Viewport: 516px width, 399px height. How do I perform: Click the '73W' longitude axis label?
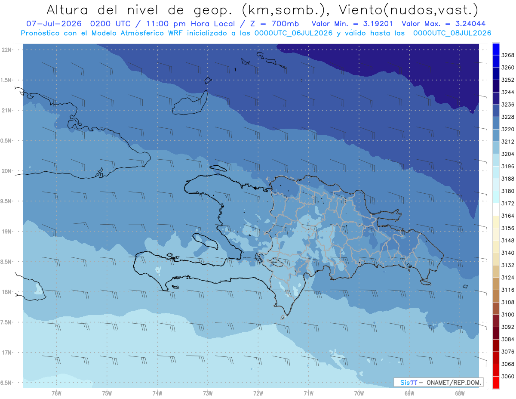pyautogui.click(x=208, y=393)
